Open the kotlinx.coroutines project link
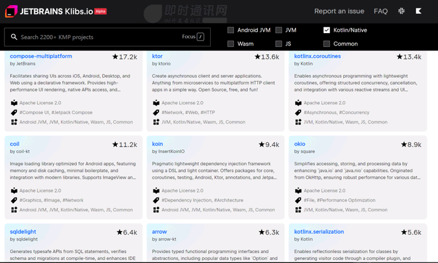This screenshot has height=263, width=438. click(x=318, y=56)
